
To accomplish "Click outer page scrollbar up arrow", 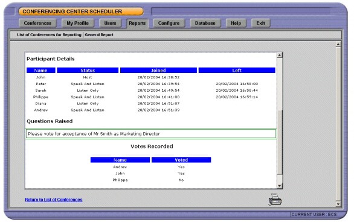I will [338, 44].
